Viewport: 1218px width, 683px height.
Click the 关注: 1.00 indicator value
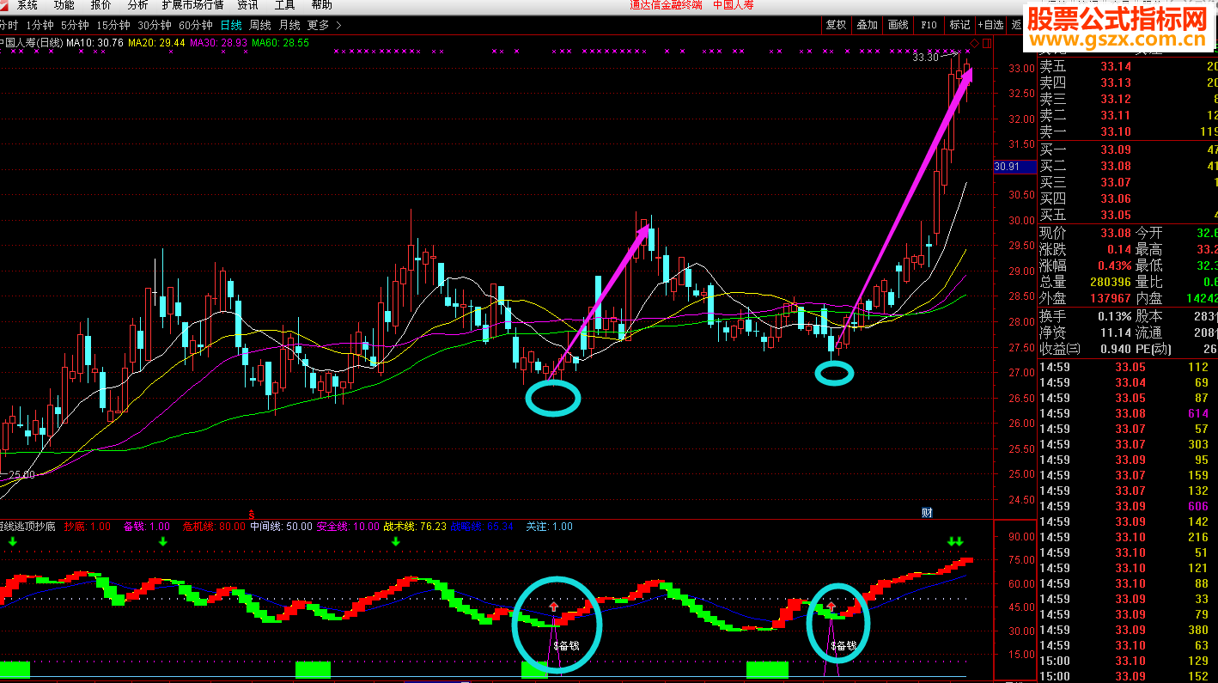click(x=549, y=527)
